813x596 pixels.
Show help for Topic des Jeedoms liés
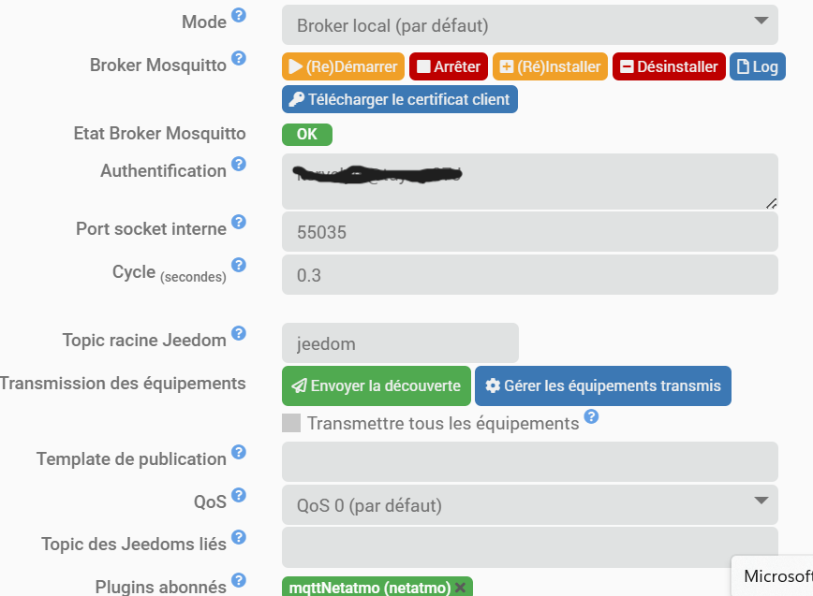239,537
